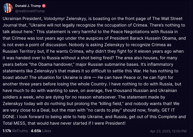Open the Donald J. Trump profile avatar
This screenshot has height=137, width=193.
point(8,8)
